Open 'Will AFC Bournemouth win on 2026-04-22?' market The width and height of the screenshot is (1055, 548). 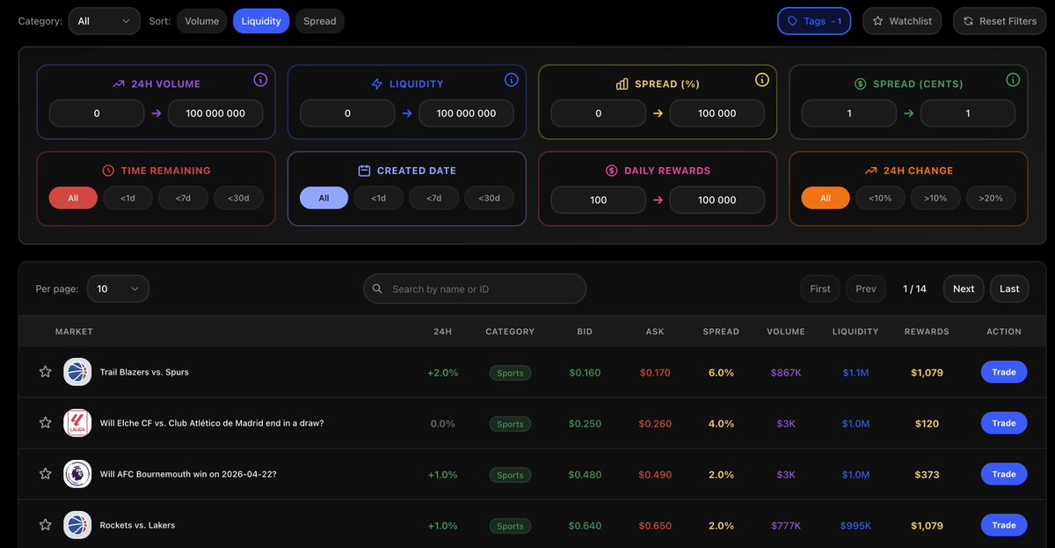(x=188, y=474)
